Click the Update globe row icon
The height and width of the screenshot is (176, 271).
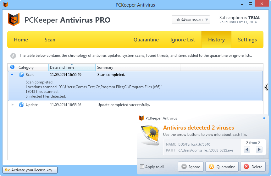pos(21,105)
